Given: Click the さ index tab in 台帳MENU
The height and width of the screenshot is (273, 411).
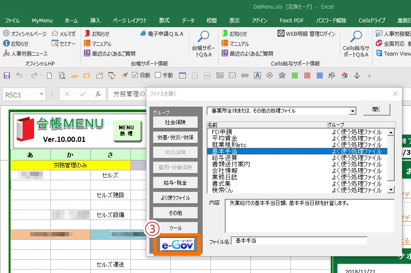Looking at the screenshot, I should point(110,155).
